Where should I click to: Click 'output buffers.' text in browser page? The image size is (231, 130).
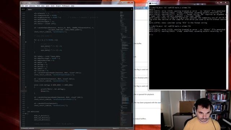click(x=140, y=119)
